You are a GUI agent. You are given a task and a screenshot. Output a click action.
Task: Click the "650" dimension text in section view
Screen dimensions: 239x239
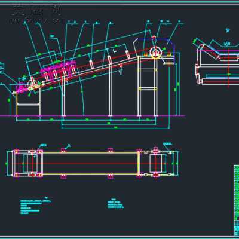227,44
